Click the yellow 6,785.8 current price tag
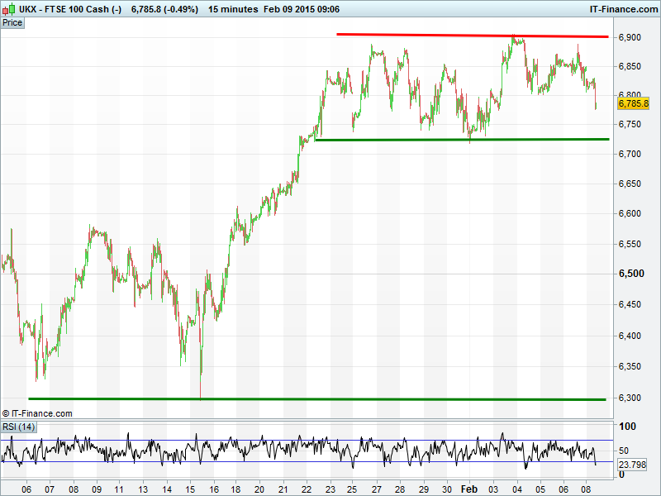The width and height of the screenshot is (661, 496). coord(633,103)
